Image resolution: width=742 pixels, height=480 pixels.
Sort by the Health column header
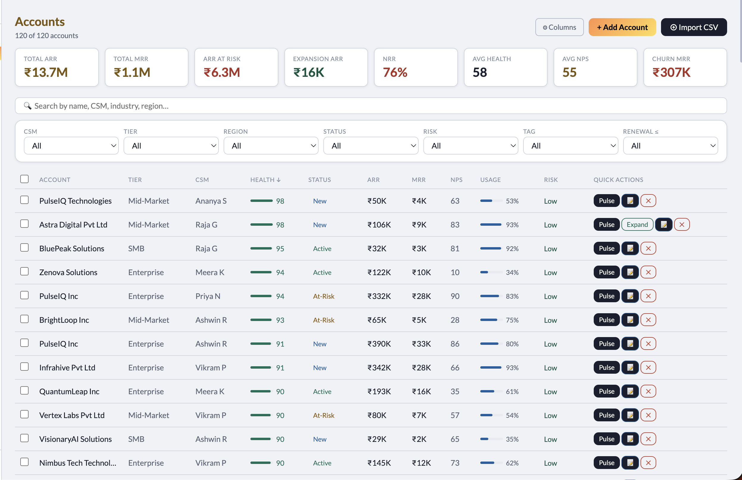[266, 180]
